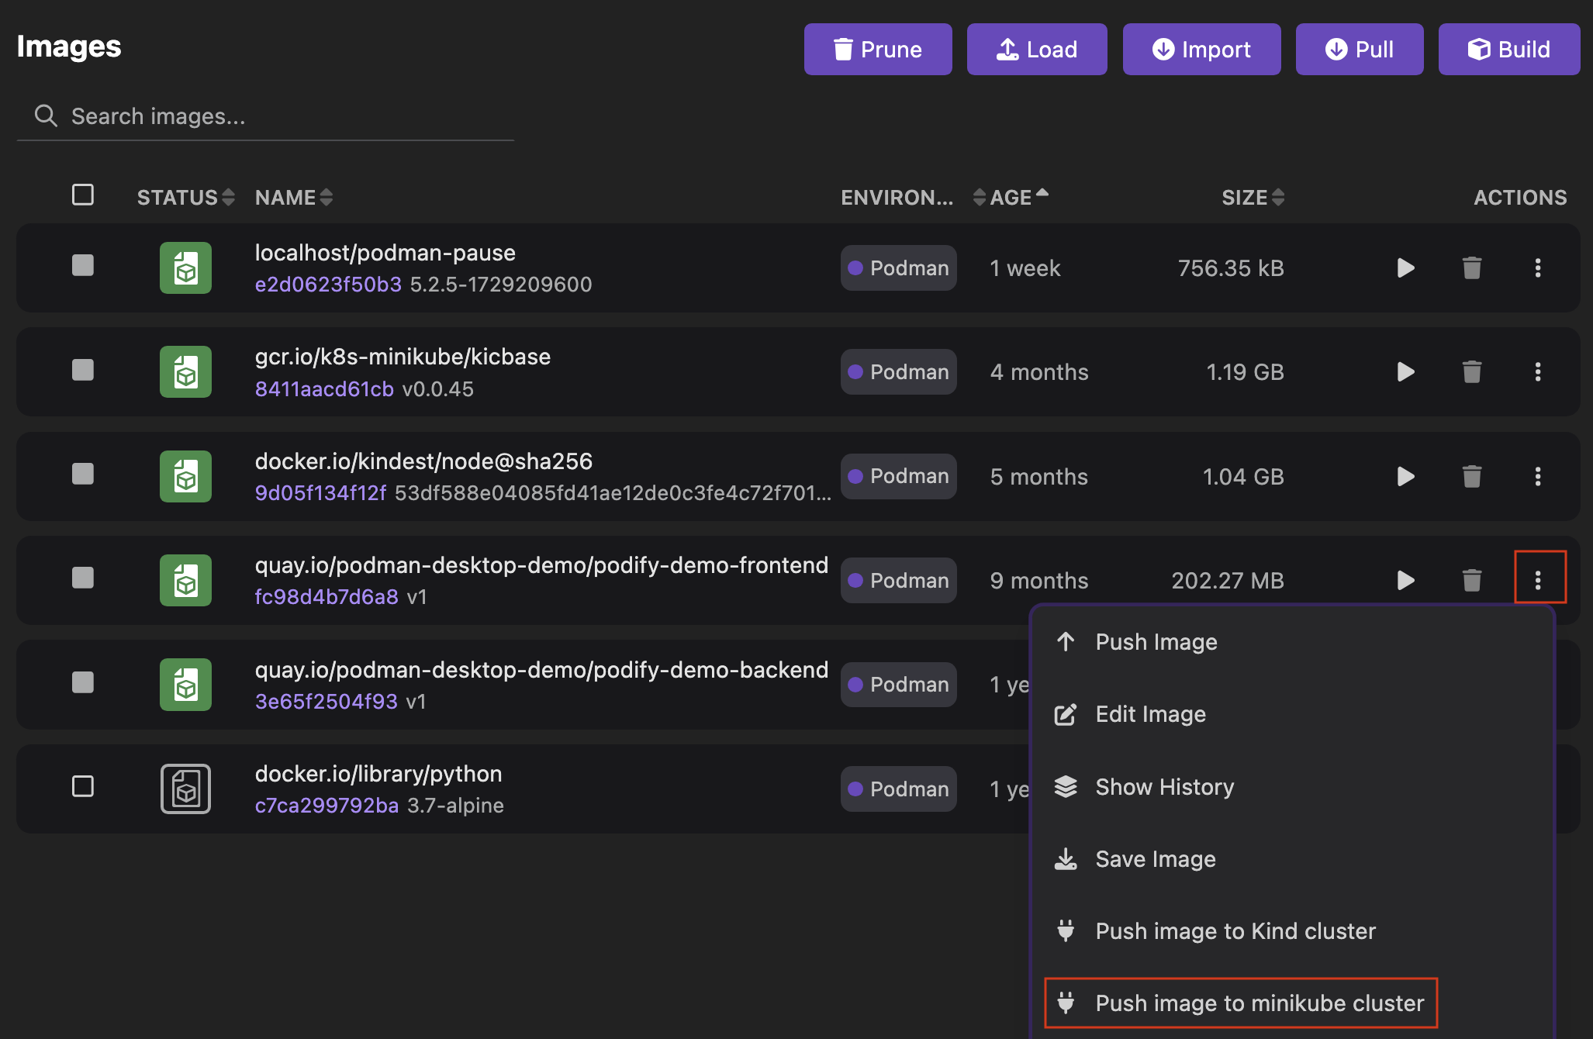This screenshot has width=1593, height=1039.
Task: Run the localhost/podman-pause image
Action: [x=1405, y=268]
